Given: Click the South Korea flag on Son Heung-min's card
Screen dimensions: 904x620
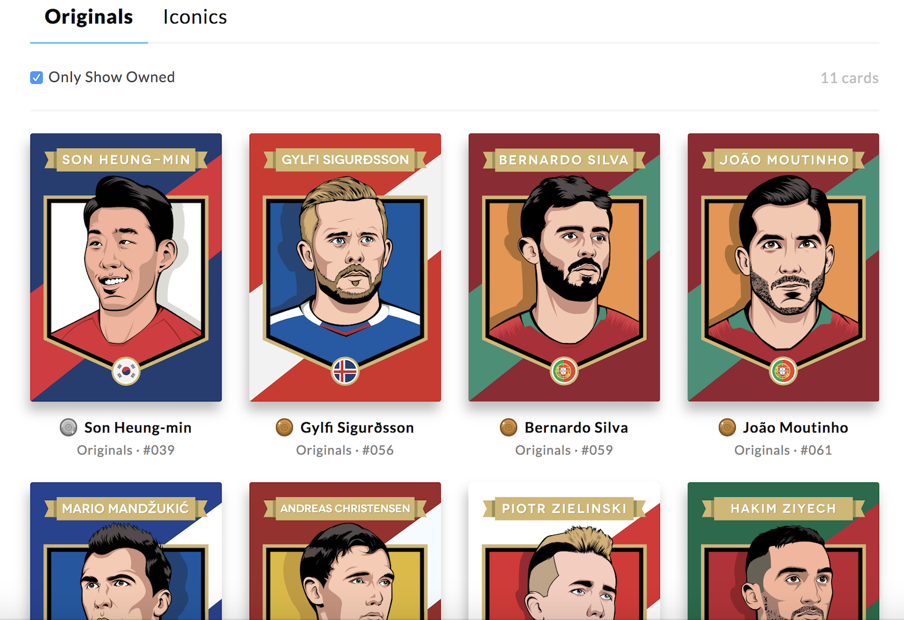Looking at the screenshot, I should [125, 371].
